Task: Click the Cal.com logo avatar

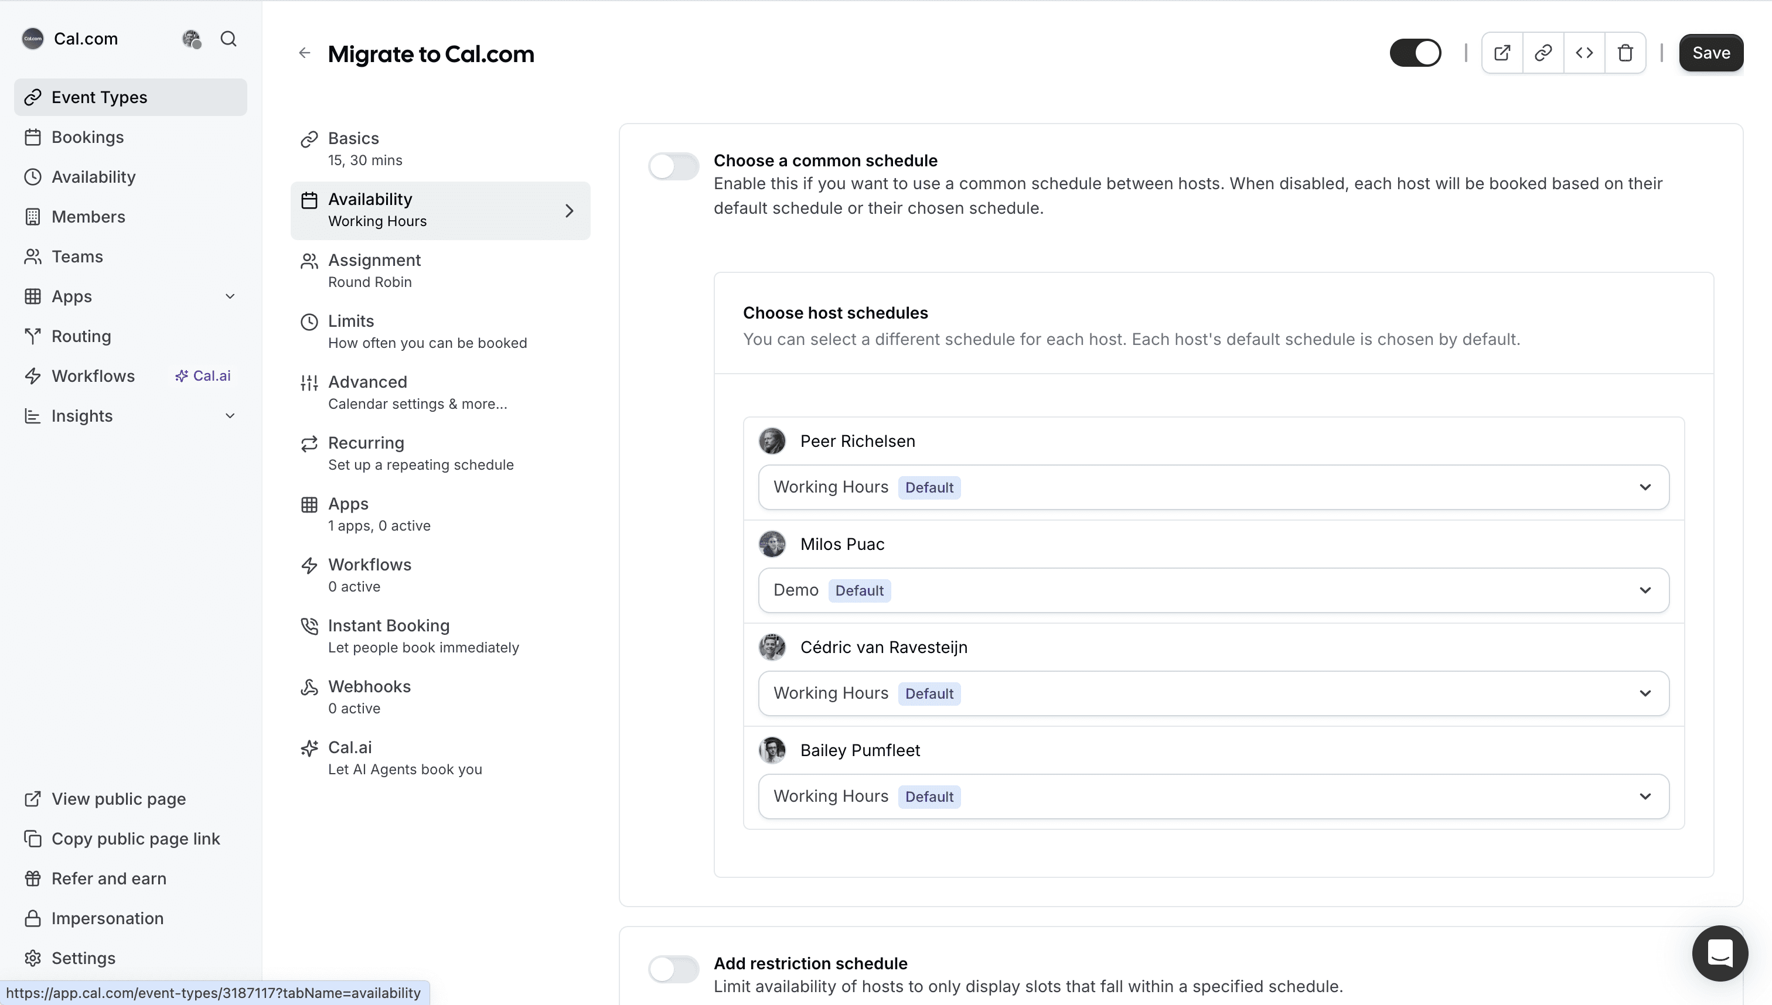Action: coord(32,39)
